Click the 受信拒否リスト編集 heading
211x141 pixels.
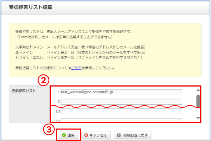point(31,7)
